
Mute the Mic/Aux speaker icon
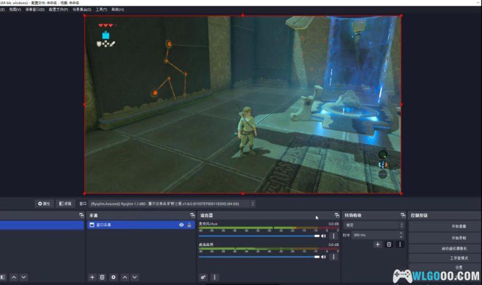[x=324, y=236]
